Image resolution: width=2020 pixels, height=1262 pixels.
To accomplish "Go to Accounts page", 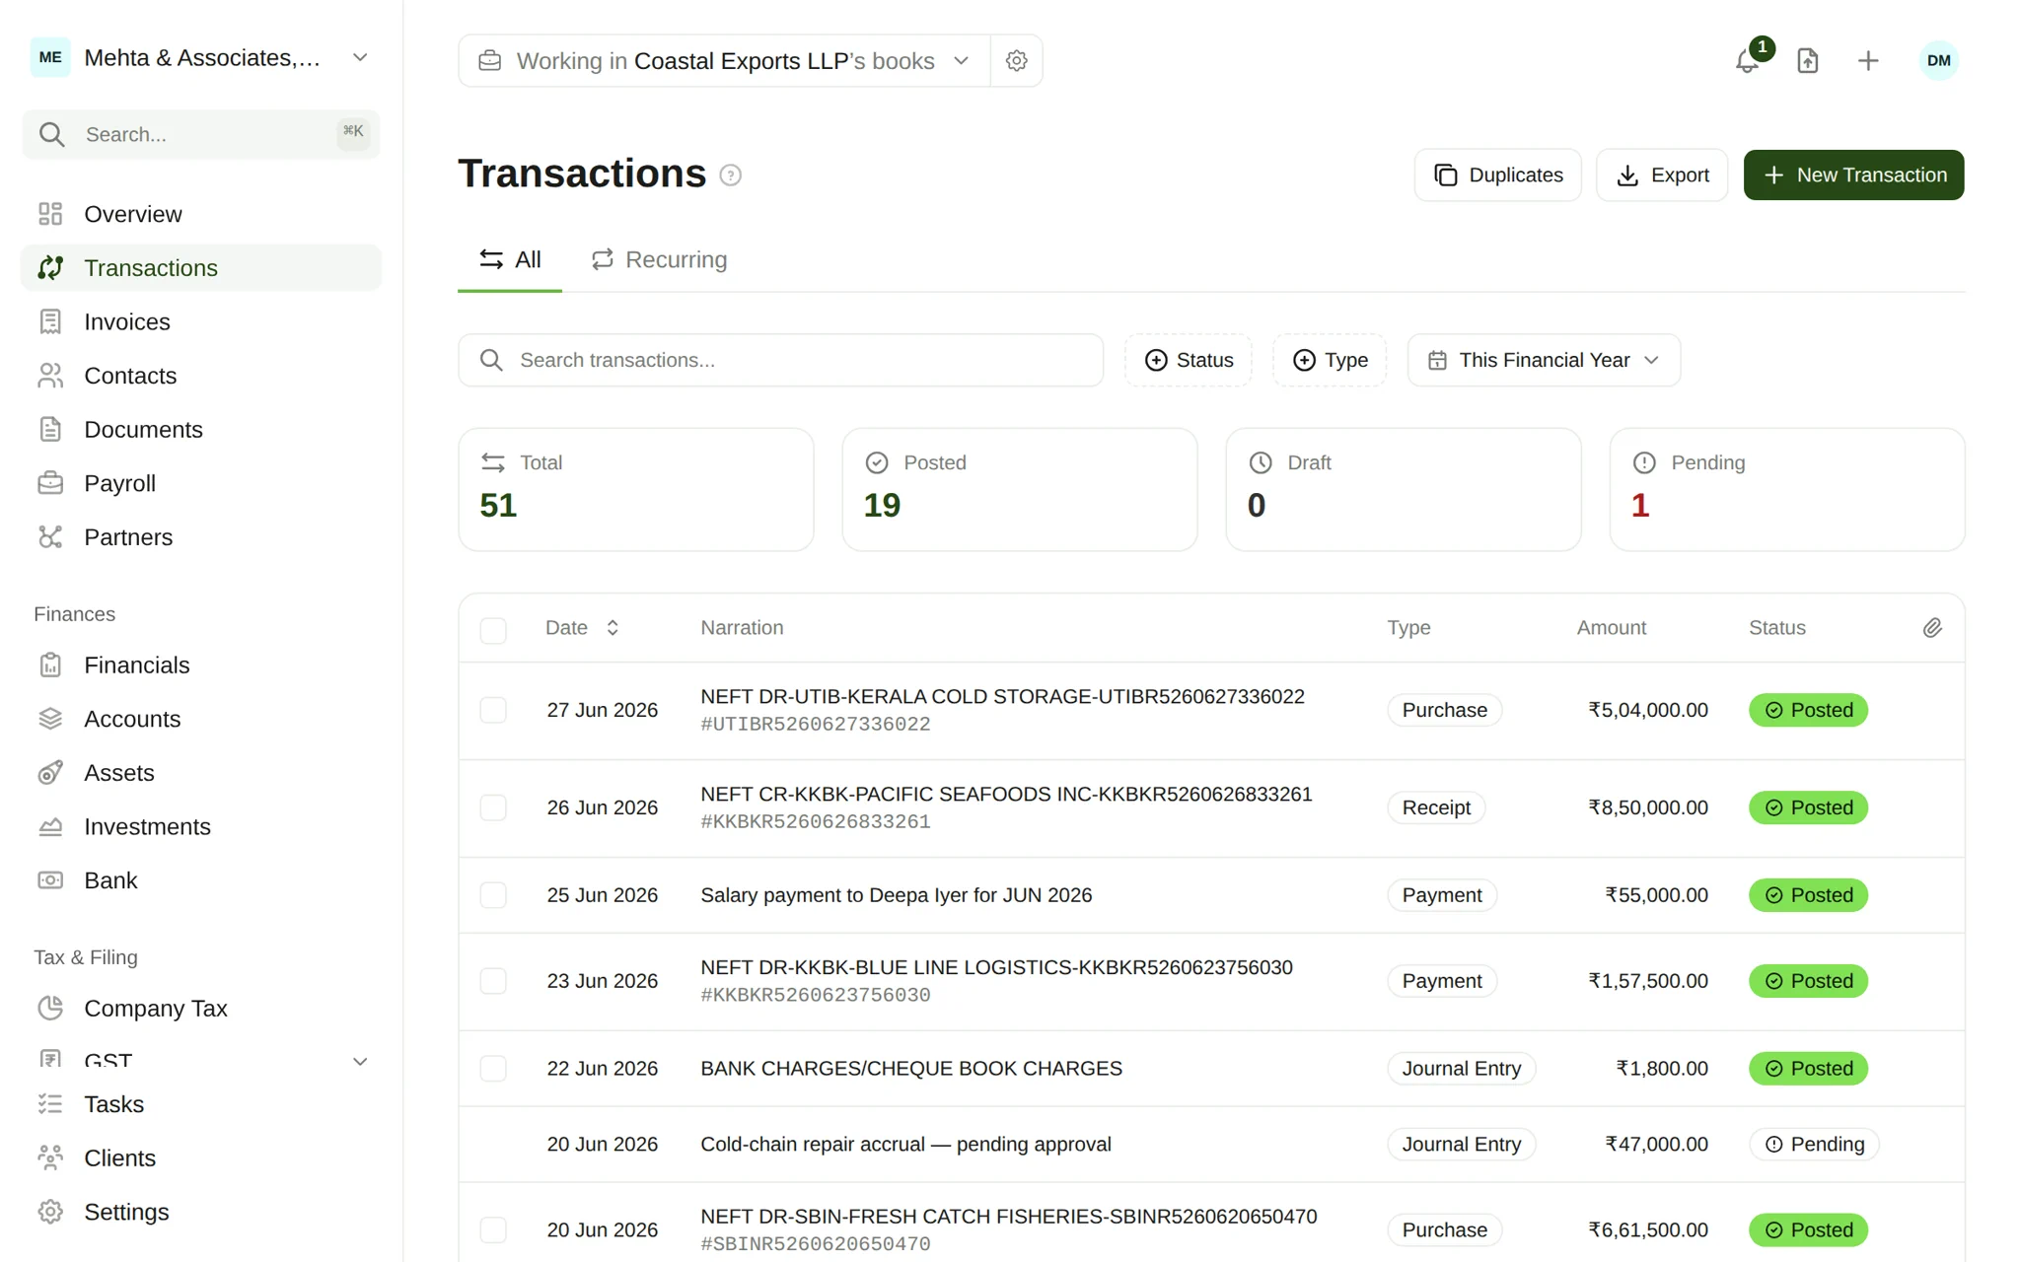I will click(201, 719).
